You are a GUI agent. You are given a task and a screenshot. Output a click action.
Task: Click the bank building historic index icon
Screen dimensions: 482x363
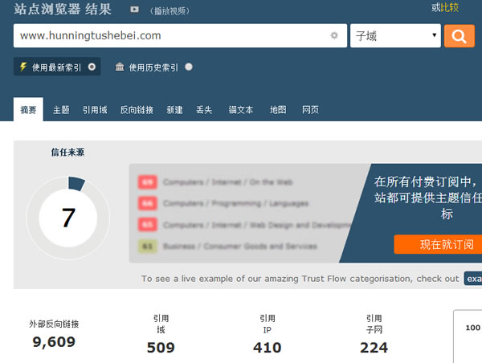tap(120, 67)
